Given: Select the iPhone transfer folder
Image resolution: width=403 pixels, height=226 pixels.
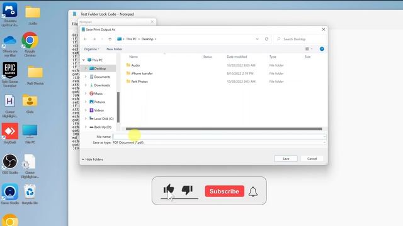Looking at the screenshot, I should coord(142,73).
